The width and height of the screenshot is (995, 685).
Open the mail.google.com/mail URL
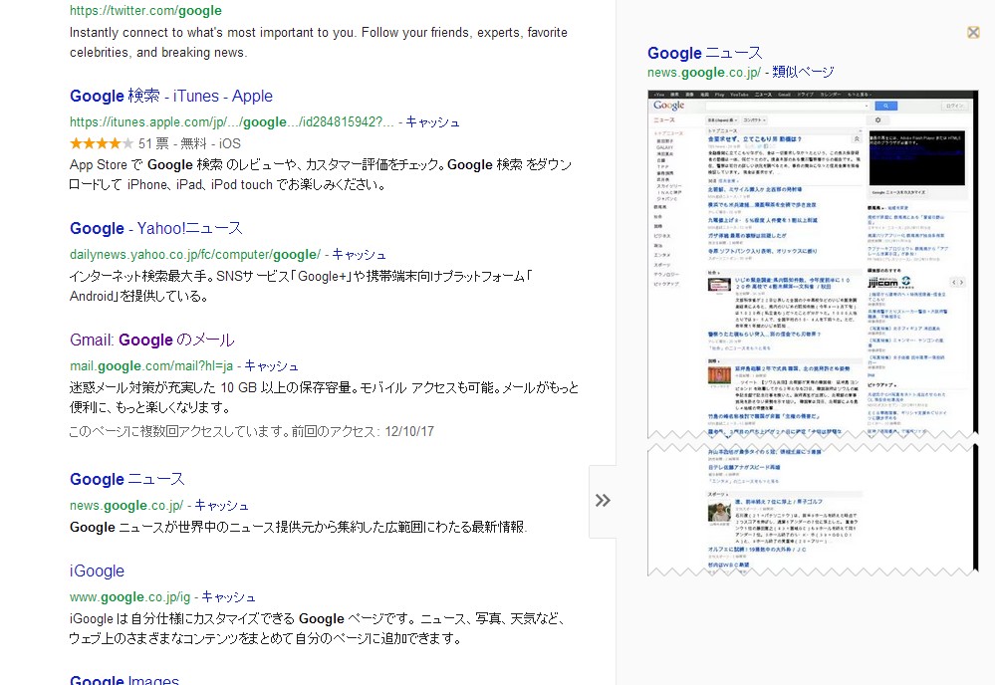pos(151,366)
